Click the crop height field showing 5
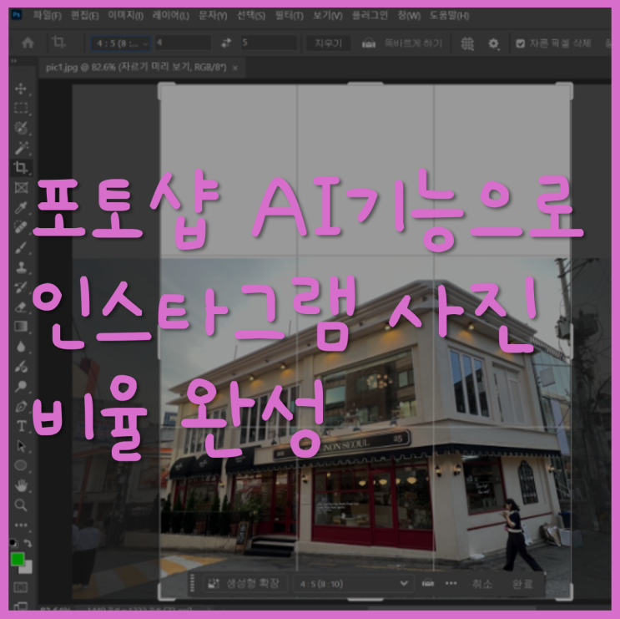Screen dimensions: 620x619 [269, 43]
